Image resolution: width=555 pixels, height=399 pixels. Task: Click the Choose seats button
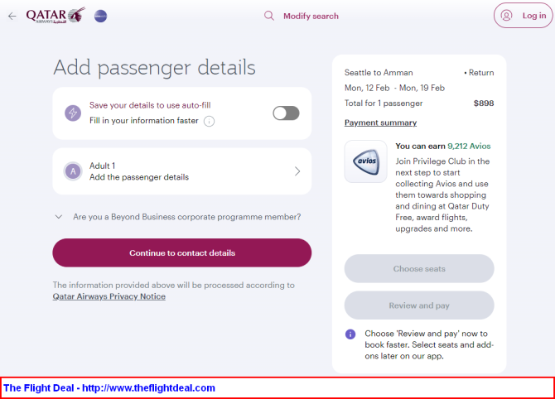419,269
